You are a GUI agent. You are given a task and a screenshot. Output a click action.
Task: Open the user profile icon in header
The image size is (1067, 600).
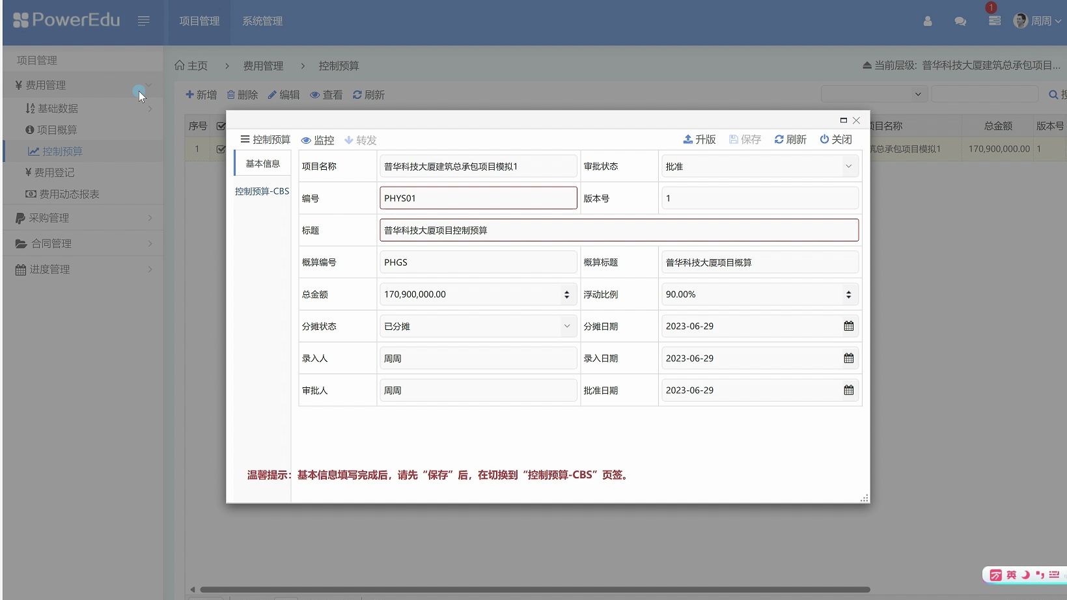[928, 21]
